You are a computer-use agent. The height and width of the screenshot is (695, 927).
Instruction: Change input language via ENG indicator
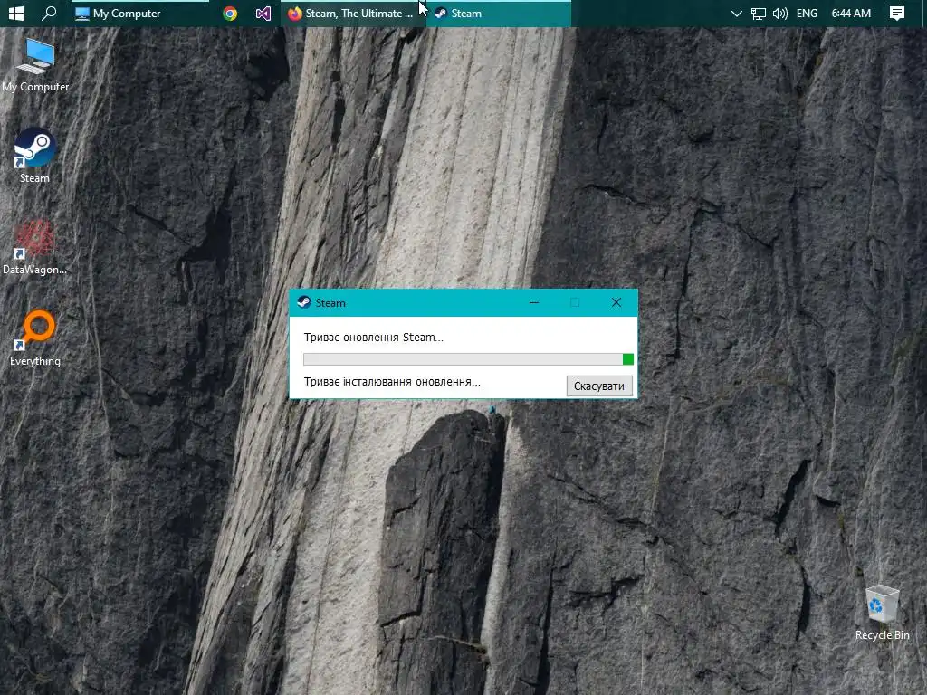pos(807,13)
